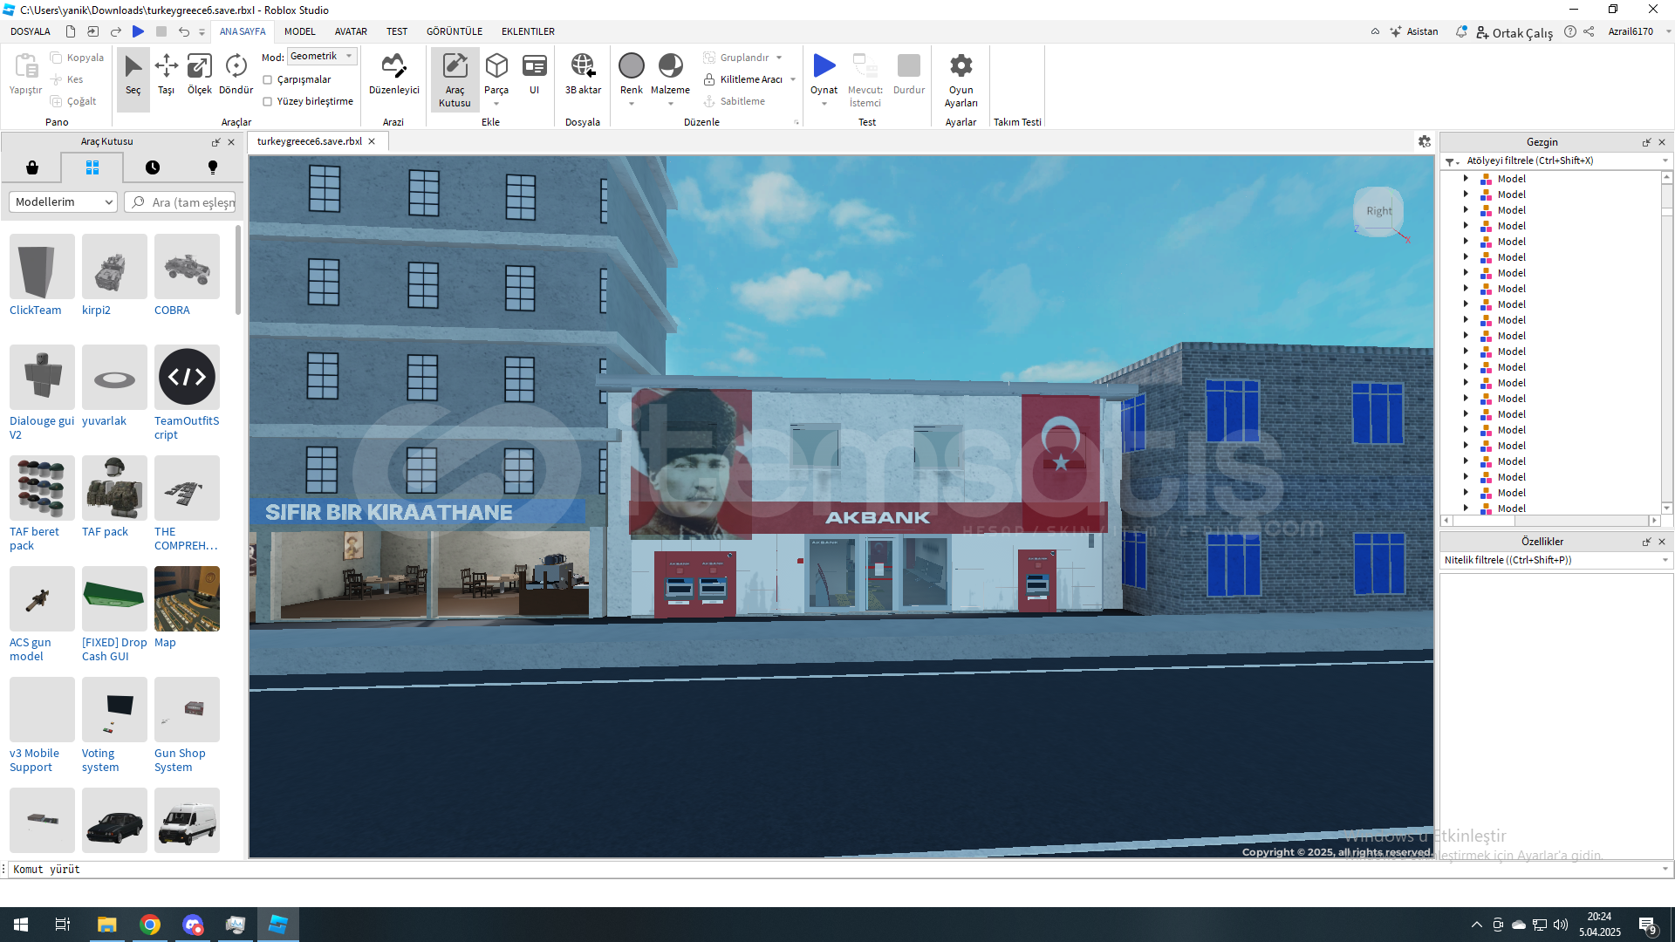
Task: Expand the Malzeme dropdown arrow
Action: pyautogui.click(x=670, y=104)
